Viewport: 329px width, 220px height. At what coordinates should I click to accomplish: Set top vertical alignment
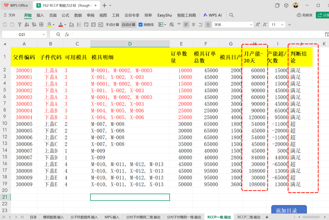click(179, 24)
